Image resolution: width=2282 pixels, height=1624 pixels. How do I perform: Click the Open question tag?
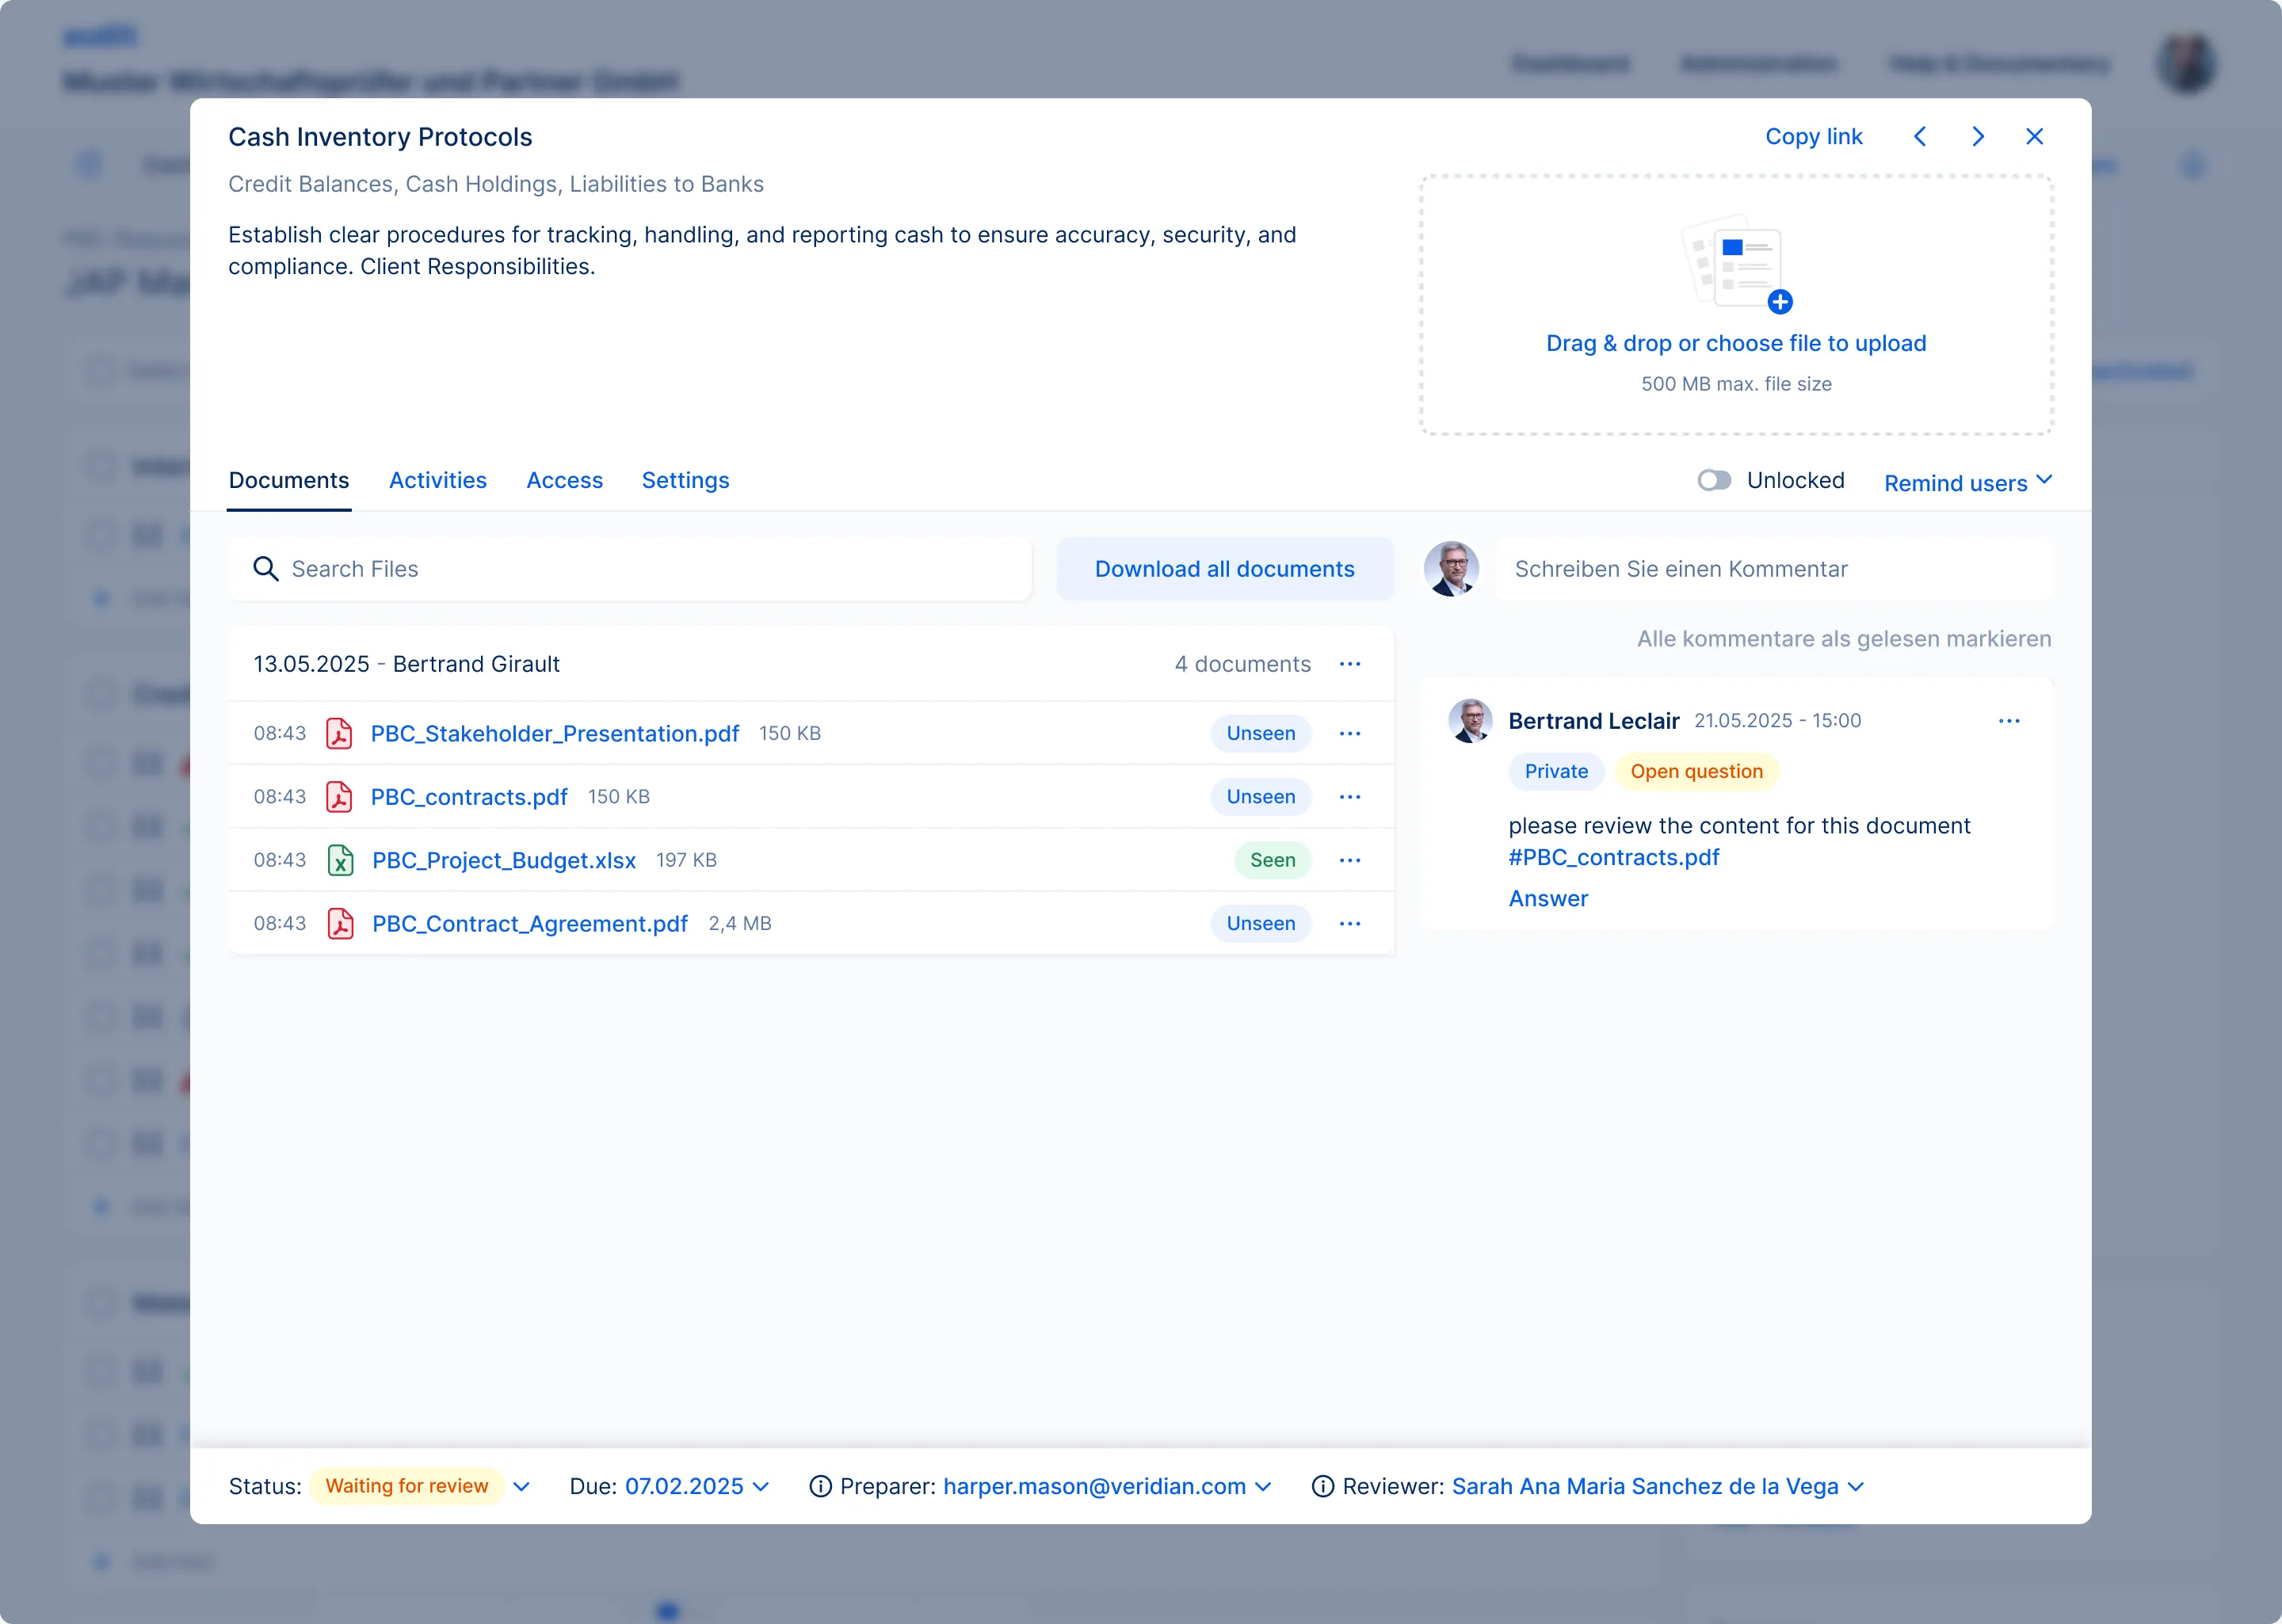(1696, 771)
